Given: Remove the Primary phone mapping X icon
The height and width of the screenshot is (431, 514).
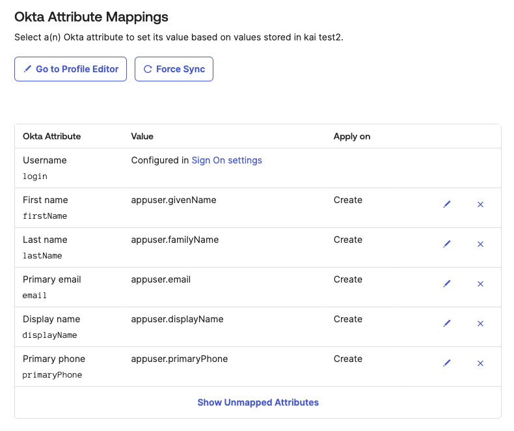Looking at the screenshot, I should 480,363.
